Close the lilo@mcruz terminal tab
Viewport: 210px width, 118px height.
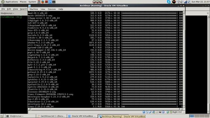(x=208, y=13)
